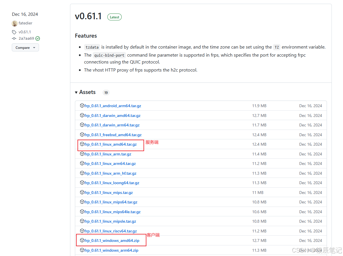343x256 pixels.
Task: Click package icon for frp_0.61.1_android_arm64.tar.gz
Action: [82, 105]
